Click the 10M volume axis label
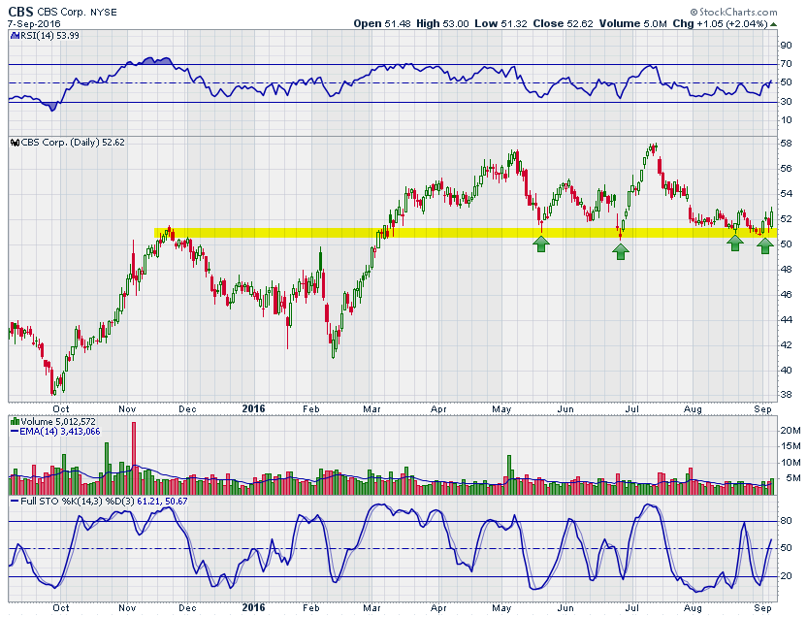Viewport: 807px width, 617px height. coord(790,463)
